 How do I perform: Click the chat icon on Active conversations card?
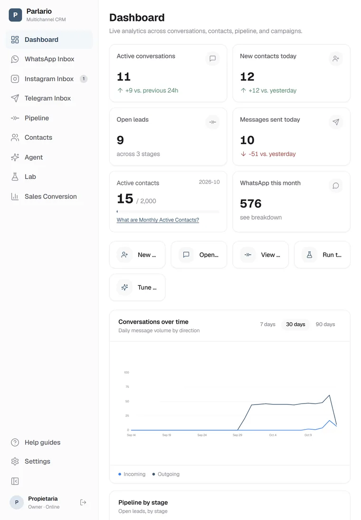coord(212,58)
